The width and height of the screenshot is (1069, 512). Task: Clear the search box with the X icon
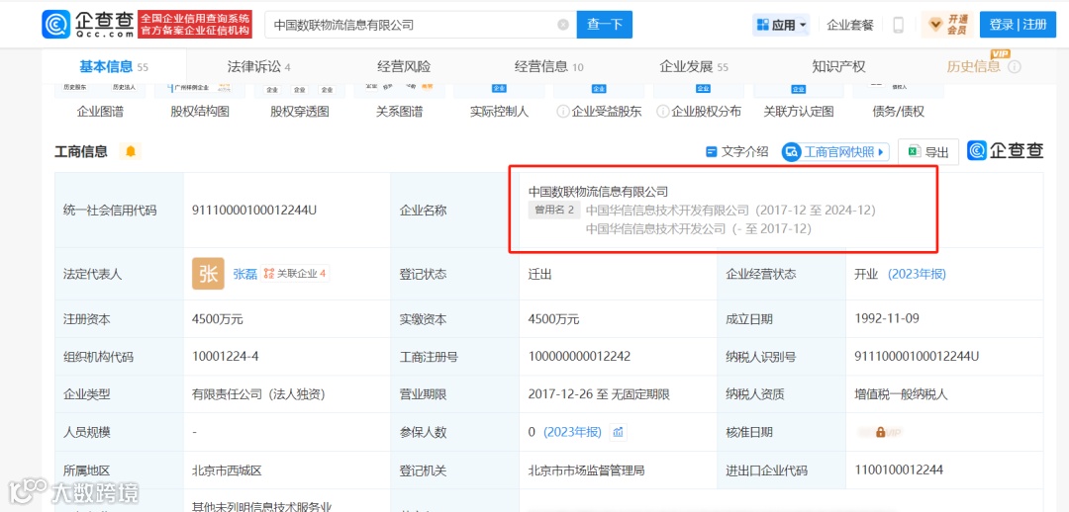coord(563,25)
